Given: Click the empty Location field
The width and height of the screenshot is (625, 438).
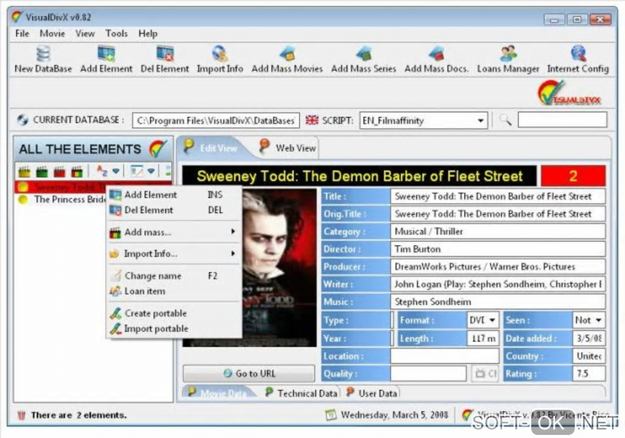Looking at the screenshot, I should [445, 356].
